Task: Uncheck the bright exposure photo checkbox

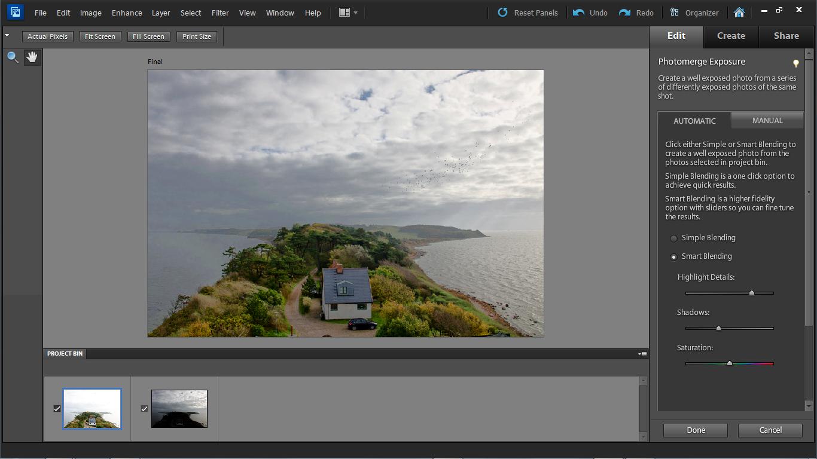Action: [57, 409]
